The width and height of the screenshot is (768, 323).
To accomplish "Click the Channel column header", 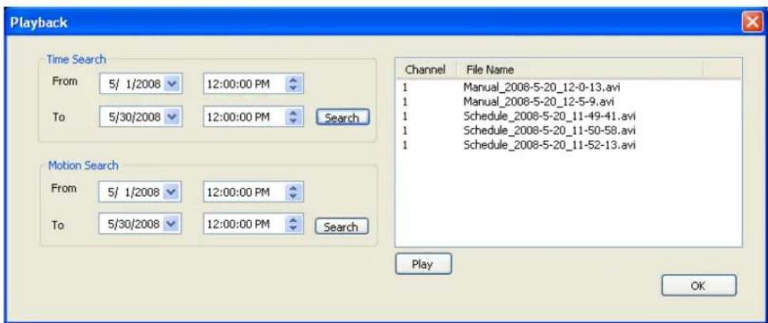I will pos(426,70).
